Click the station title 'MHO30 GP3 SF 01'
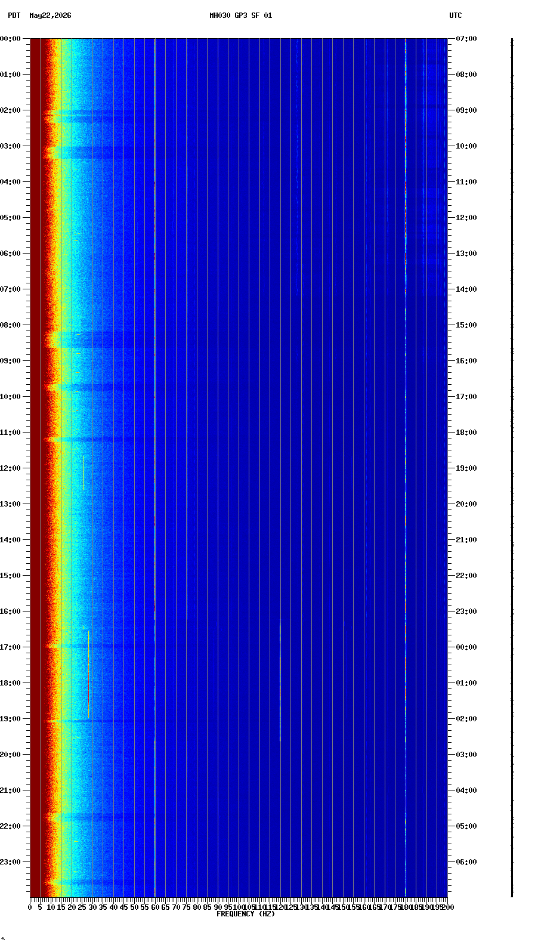 pyautogui.click(x=240, y=16)
